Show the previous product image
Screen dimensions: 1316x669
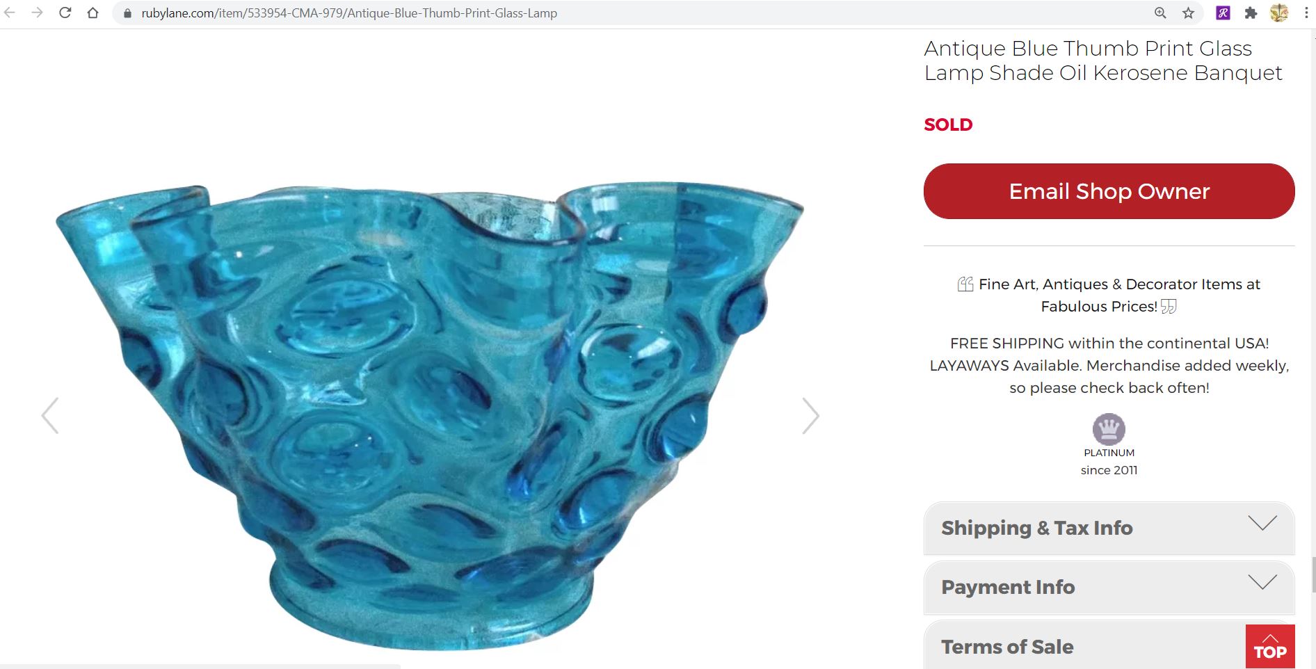point(50,416)
